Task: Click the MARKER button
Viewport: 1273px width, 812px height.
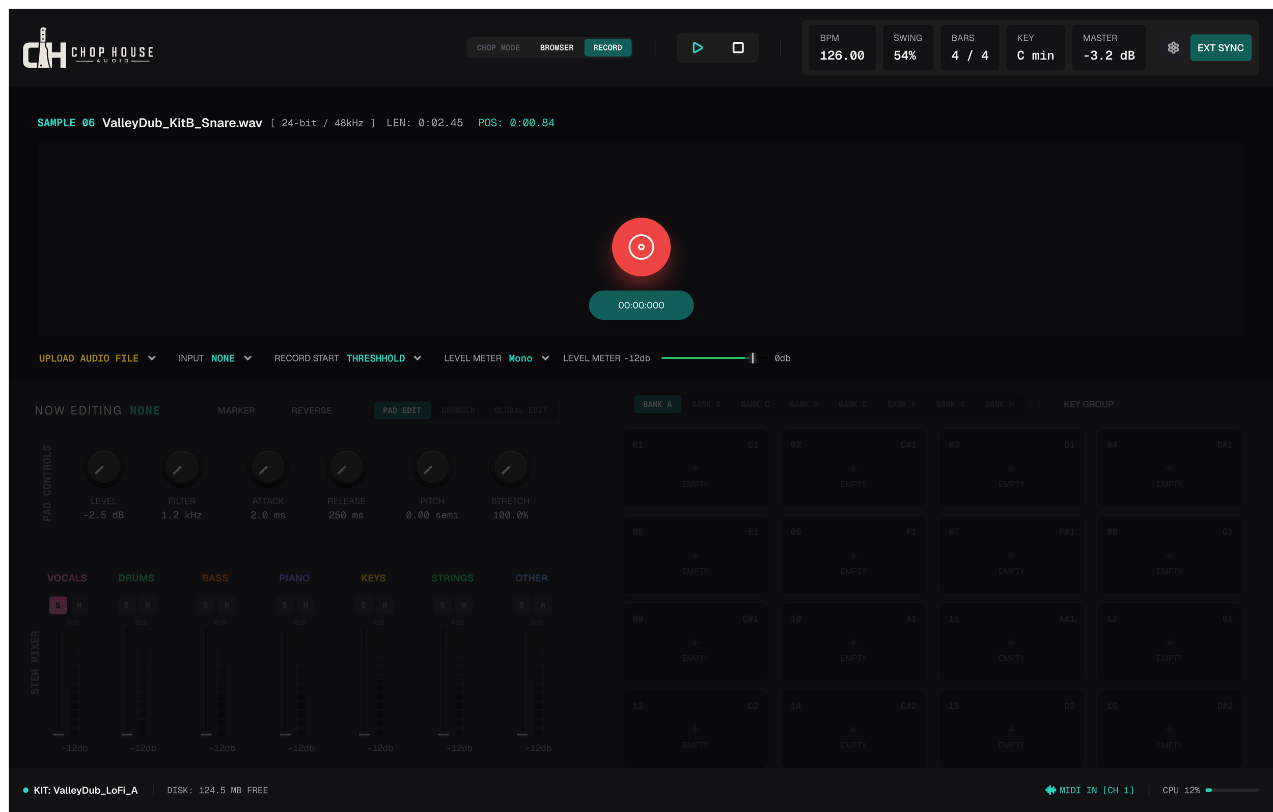Action: click(236, 410)
